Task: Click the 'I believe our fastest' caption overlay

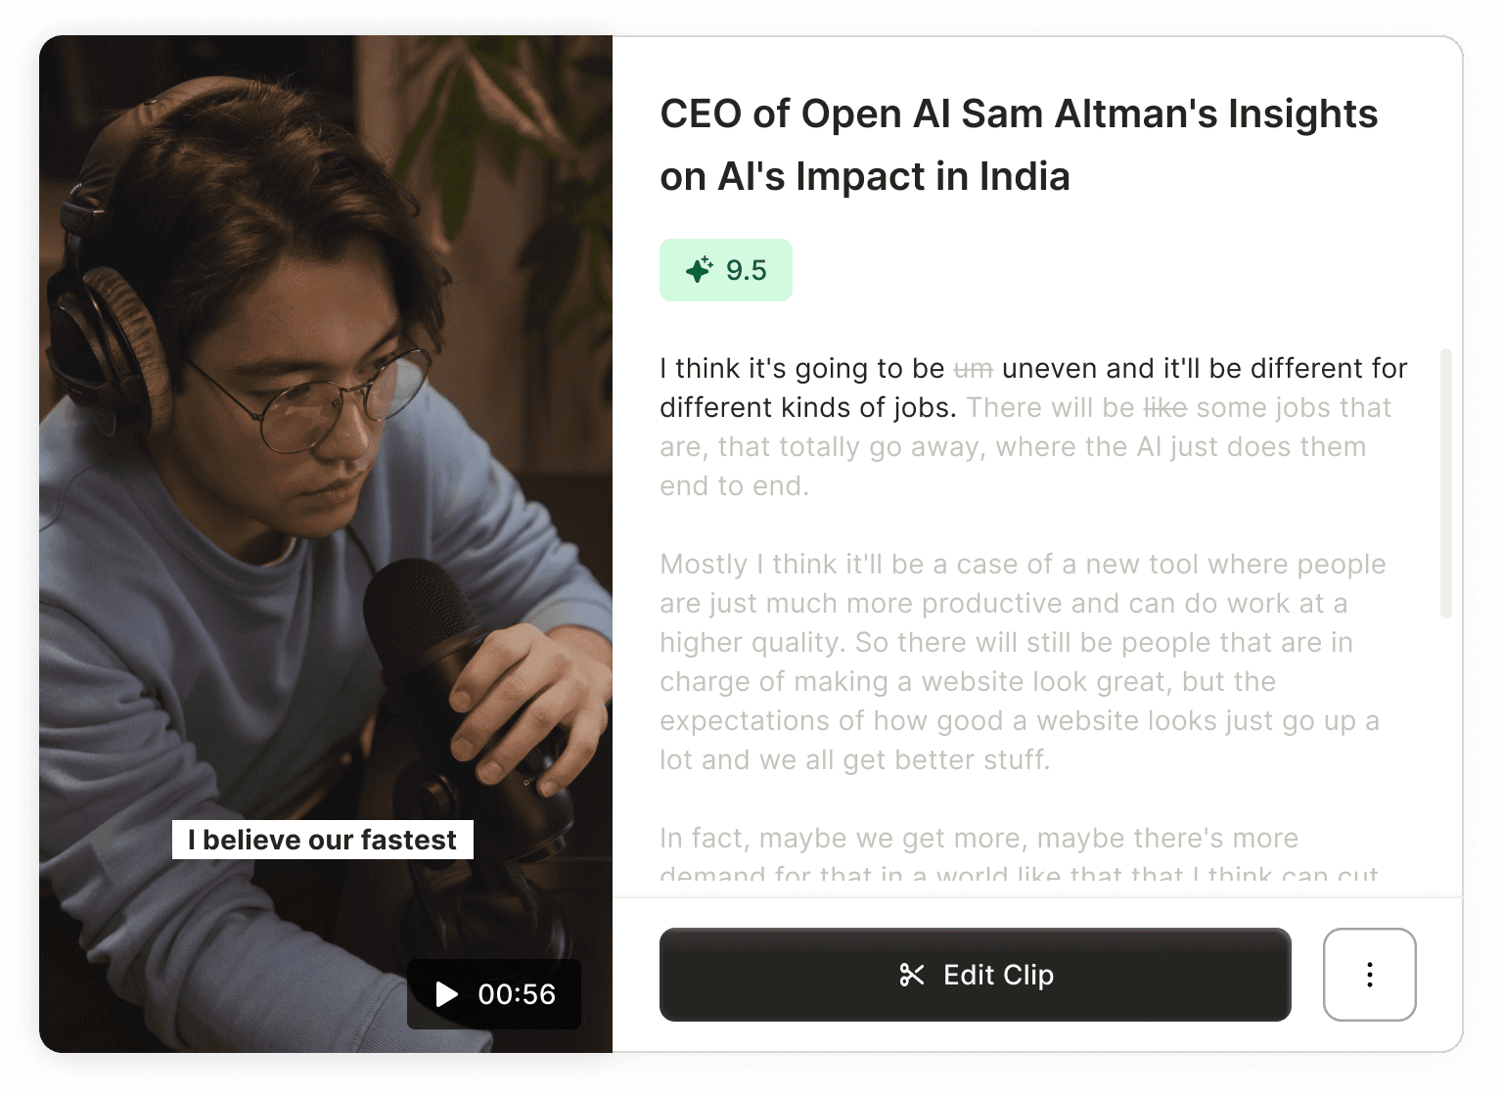Action: pyautogui.click(x=323, y=840)
